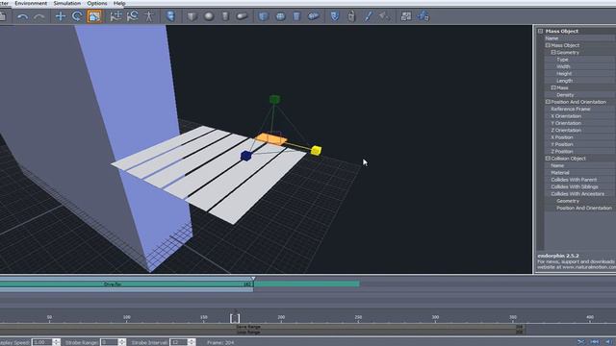Select the Rotate tool icon
616x346 pixels.
(x=77, y=16)
